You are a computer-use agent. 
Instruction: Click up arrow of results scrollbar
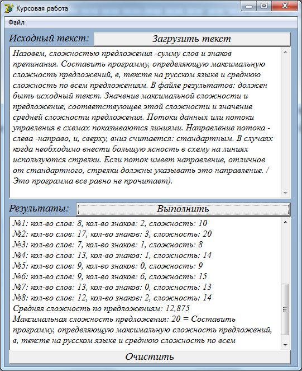[x=285, y=222]
